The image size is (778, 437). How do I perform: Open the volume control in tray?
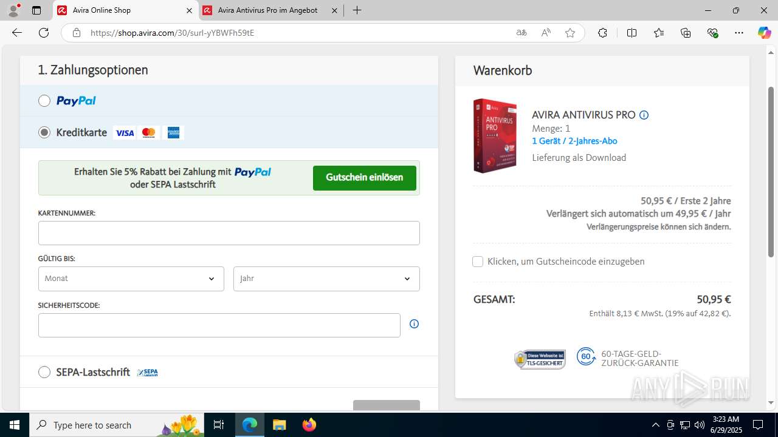point(699,425)
